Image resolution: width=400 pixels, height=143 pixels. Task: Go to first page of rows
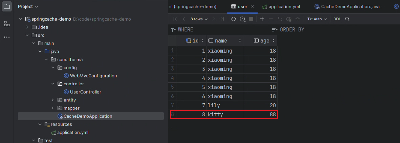pyautogui.click(x=175, y=19)
